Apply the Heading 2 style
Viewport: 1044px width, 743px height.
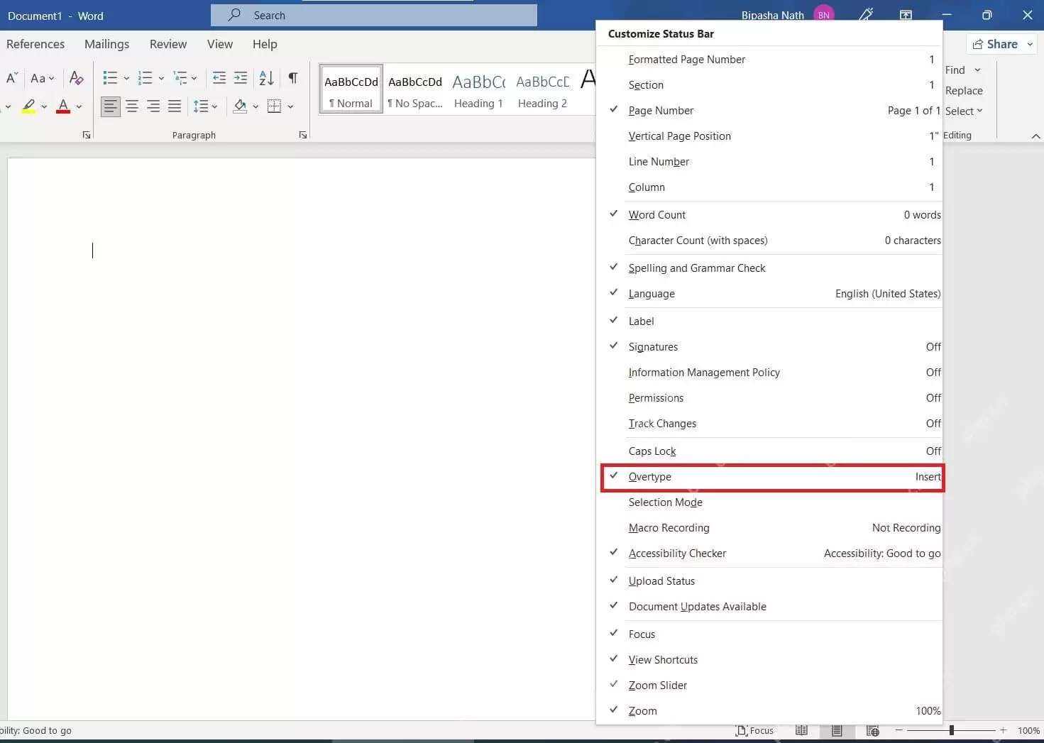(x=542, y=89)
